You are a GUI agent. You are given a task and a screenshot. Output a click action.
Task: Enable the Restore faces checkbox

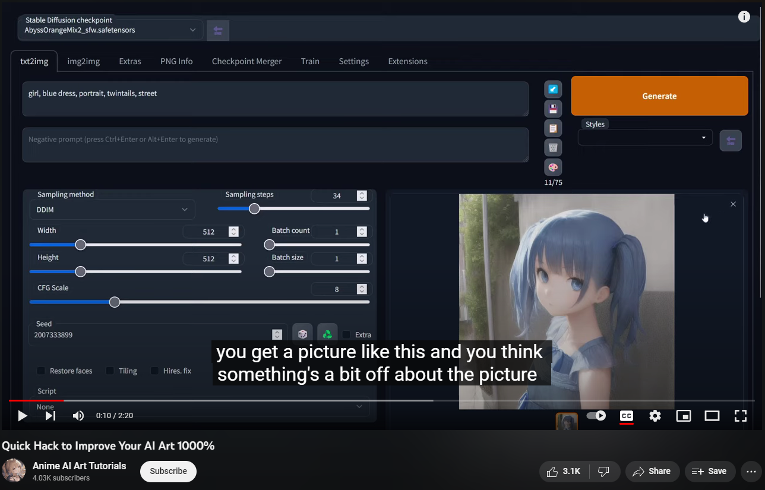pyautogui.click(x=41, y=371)
